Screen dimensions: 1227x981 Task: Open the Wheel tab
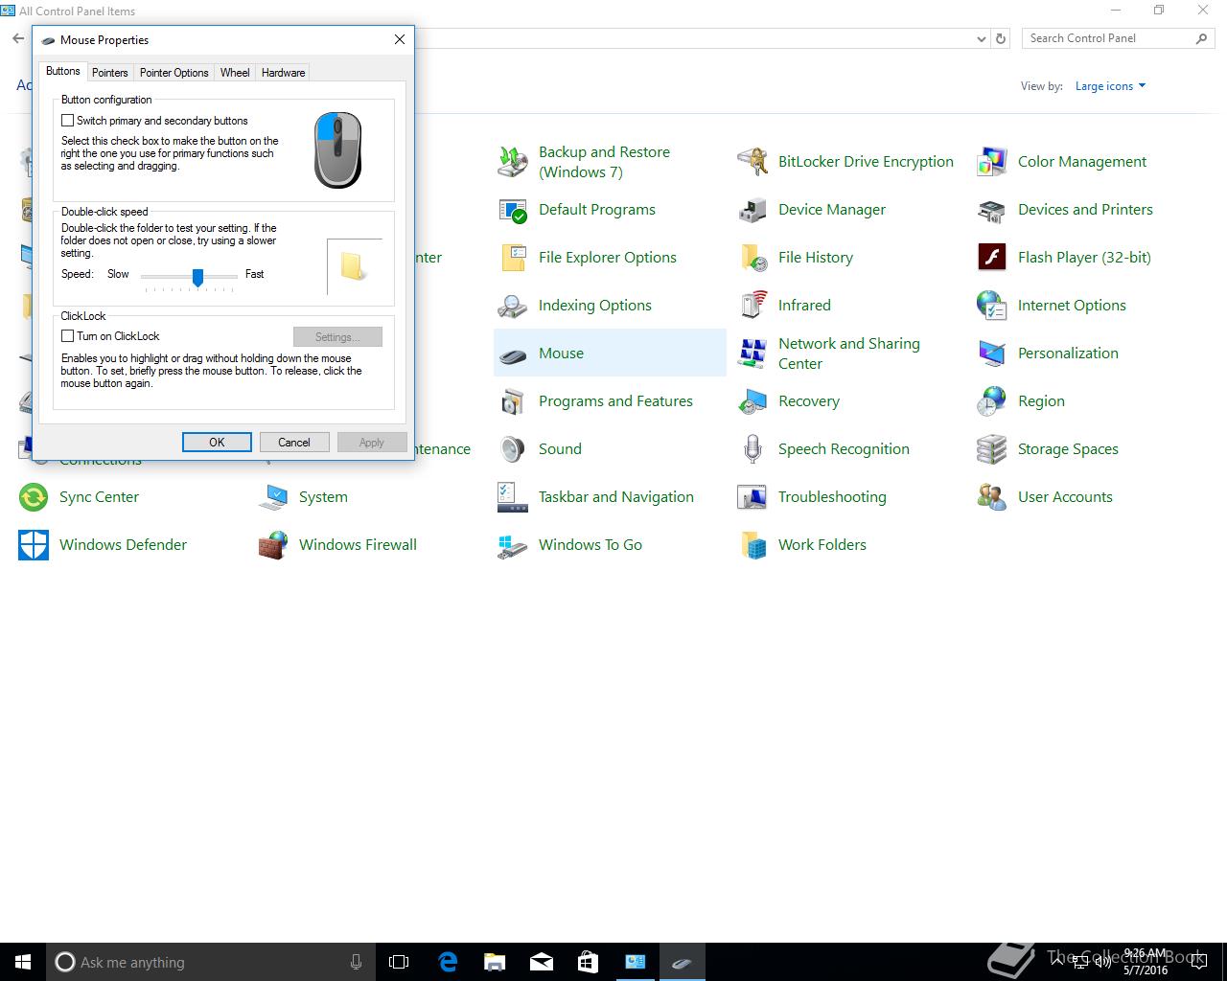pyautogui.click(x=235, y=73)
